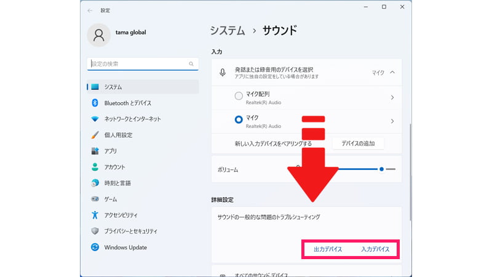Click the 個人用設定 paintbrush icon
The image size is (492, 277).
[x=95, y=135]
